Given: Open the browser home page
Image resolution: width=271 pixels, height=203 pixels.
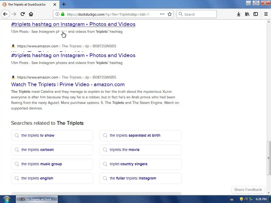Looking at the screenshot, I should 31,14.
